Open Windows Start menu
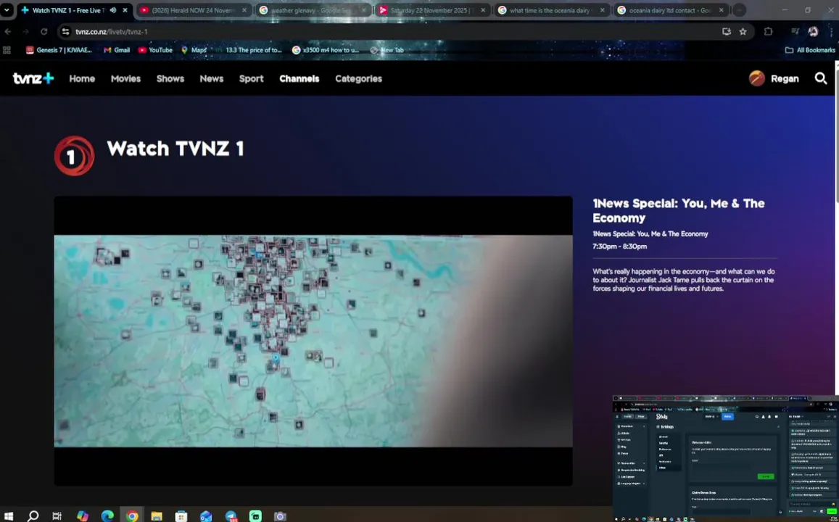839x522 pixels. point(9,516)
